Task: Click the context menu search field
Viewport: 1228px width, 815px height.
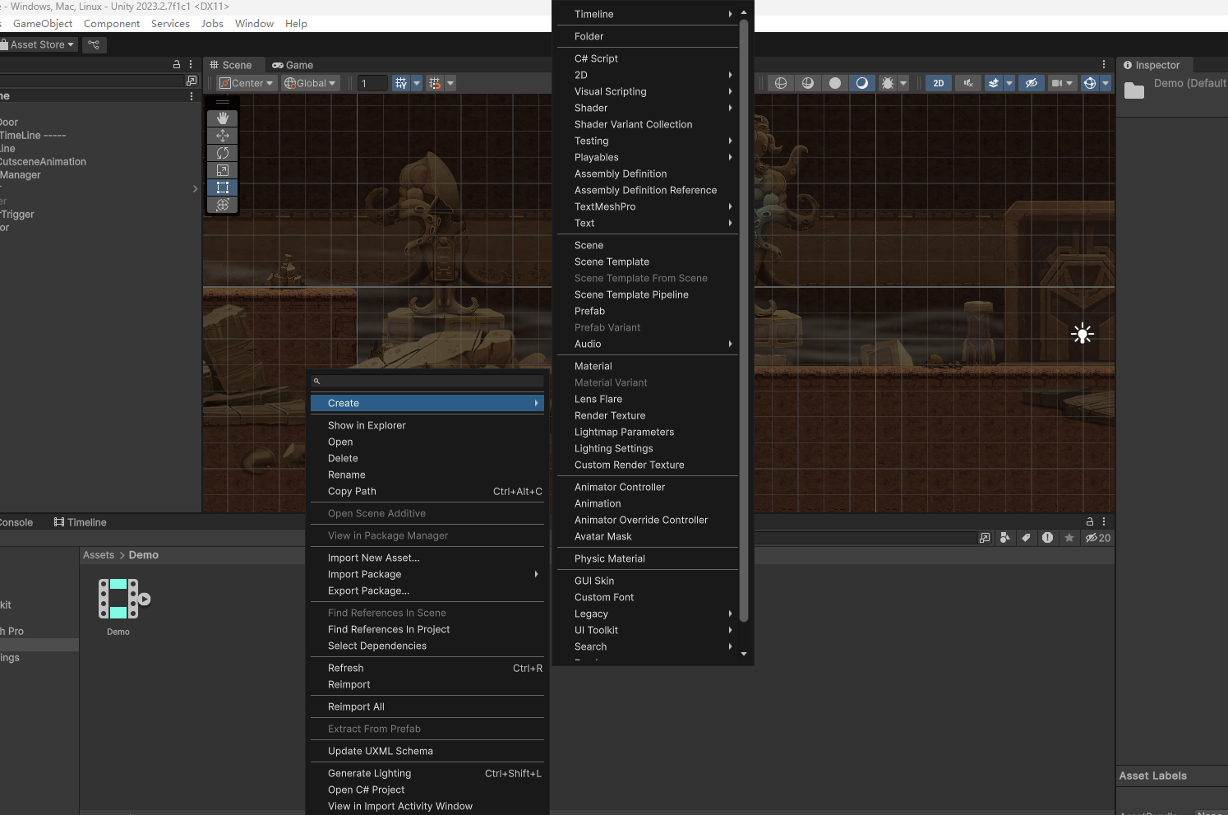Action: [x=427, y=381]
